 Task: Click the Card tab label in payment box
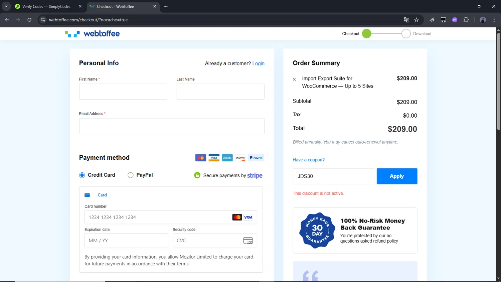point(102,195)
